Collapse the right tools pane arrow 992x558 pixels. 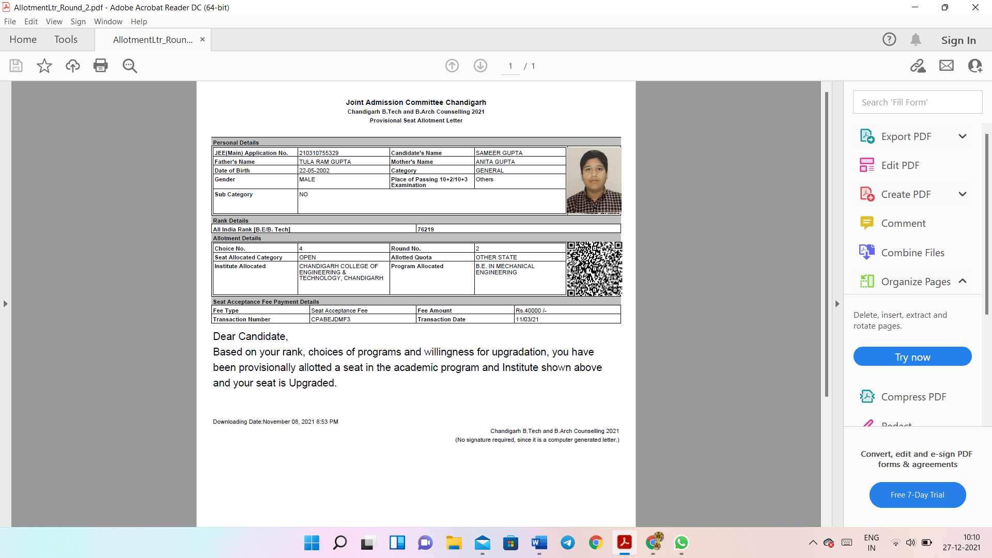tap(837, 304)
